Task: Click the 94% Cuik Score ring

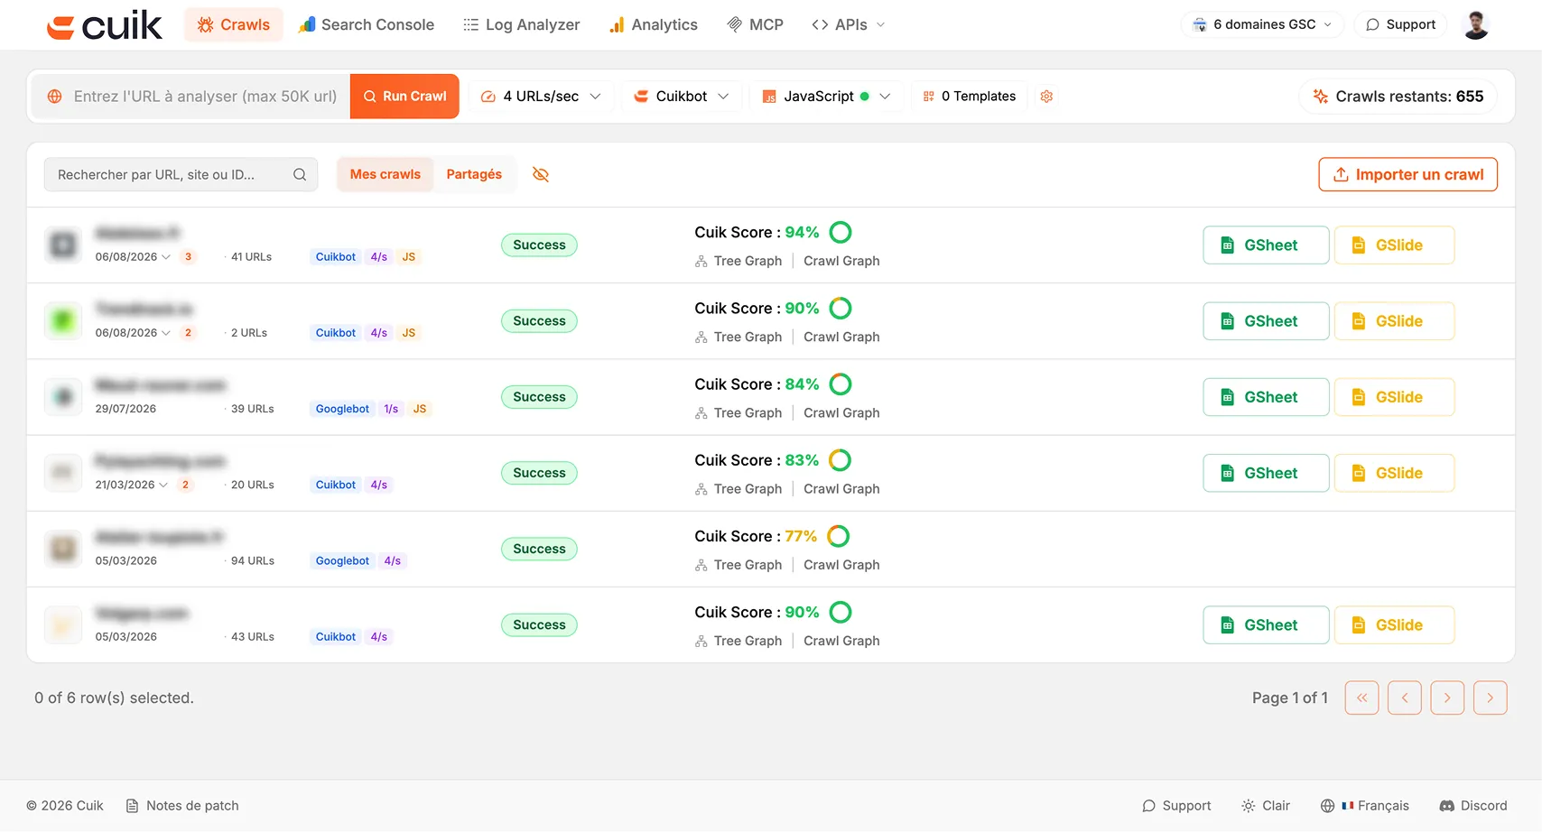Action: [x=841, y=232]
